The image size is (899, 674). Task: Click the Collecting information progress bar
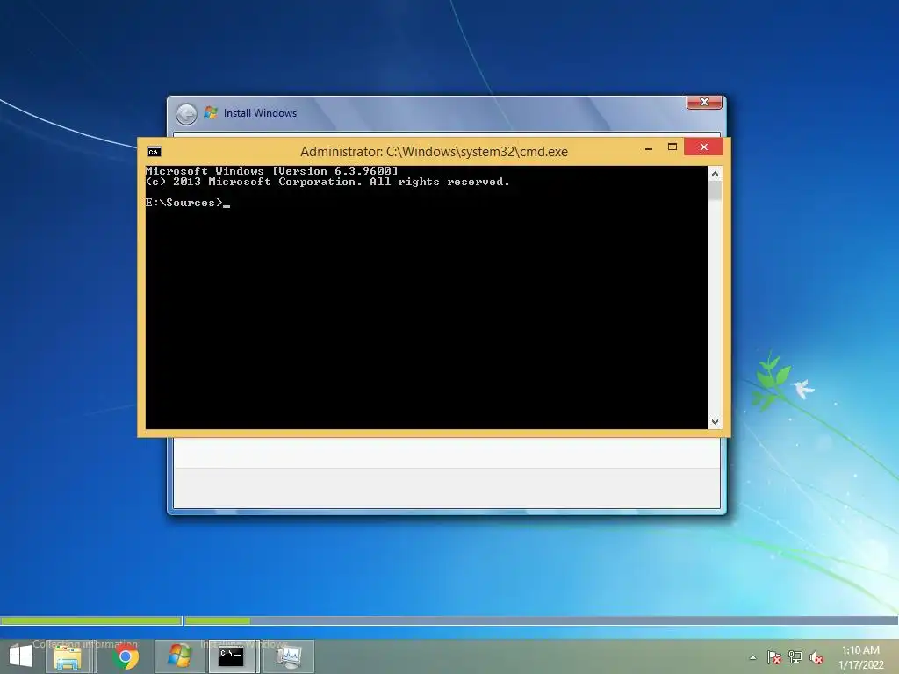click(x=91, y=620)
